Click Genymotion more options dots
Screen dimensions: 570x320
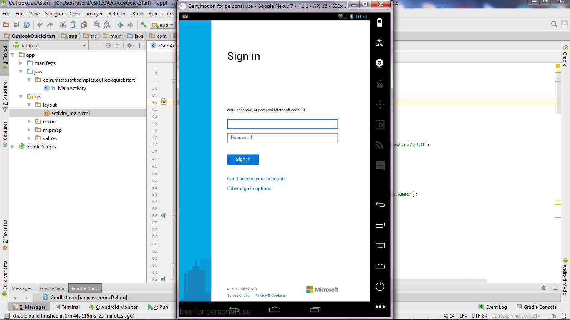(x=380, y=307)
